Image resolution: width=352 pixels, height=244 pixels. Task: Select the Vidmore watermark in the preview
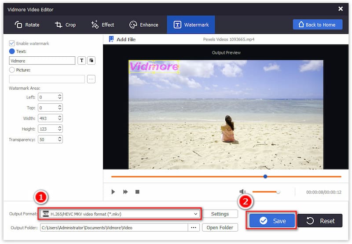click(154, 66)
